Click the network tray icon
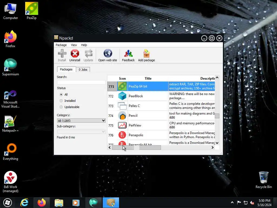This screenshot has width=277, height=208. pos(246,203)
